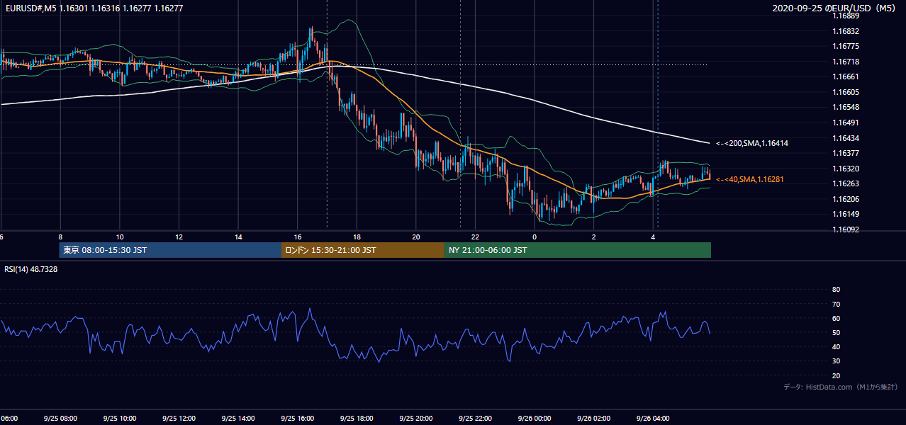Click the price axis value 1.16775
The height and width of the screenshot is (425, 906).
coord(845,46)
